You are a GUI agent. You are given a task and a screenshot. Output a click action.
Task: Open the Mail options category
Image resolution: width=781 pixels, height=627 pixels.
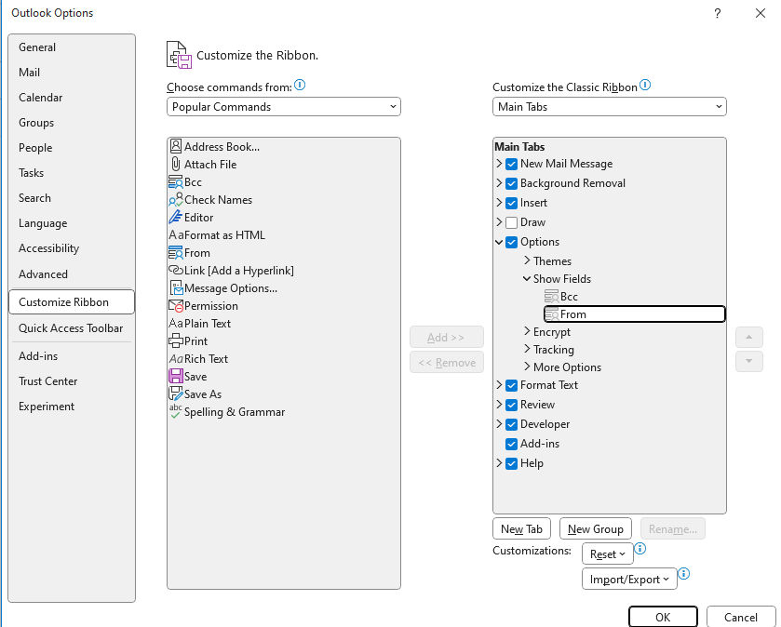72,73
